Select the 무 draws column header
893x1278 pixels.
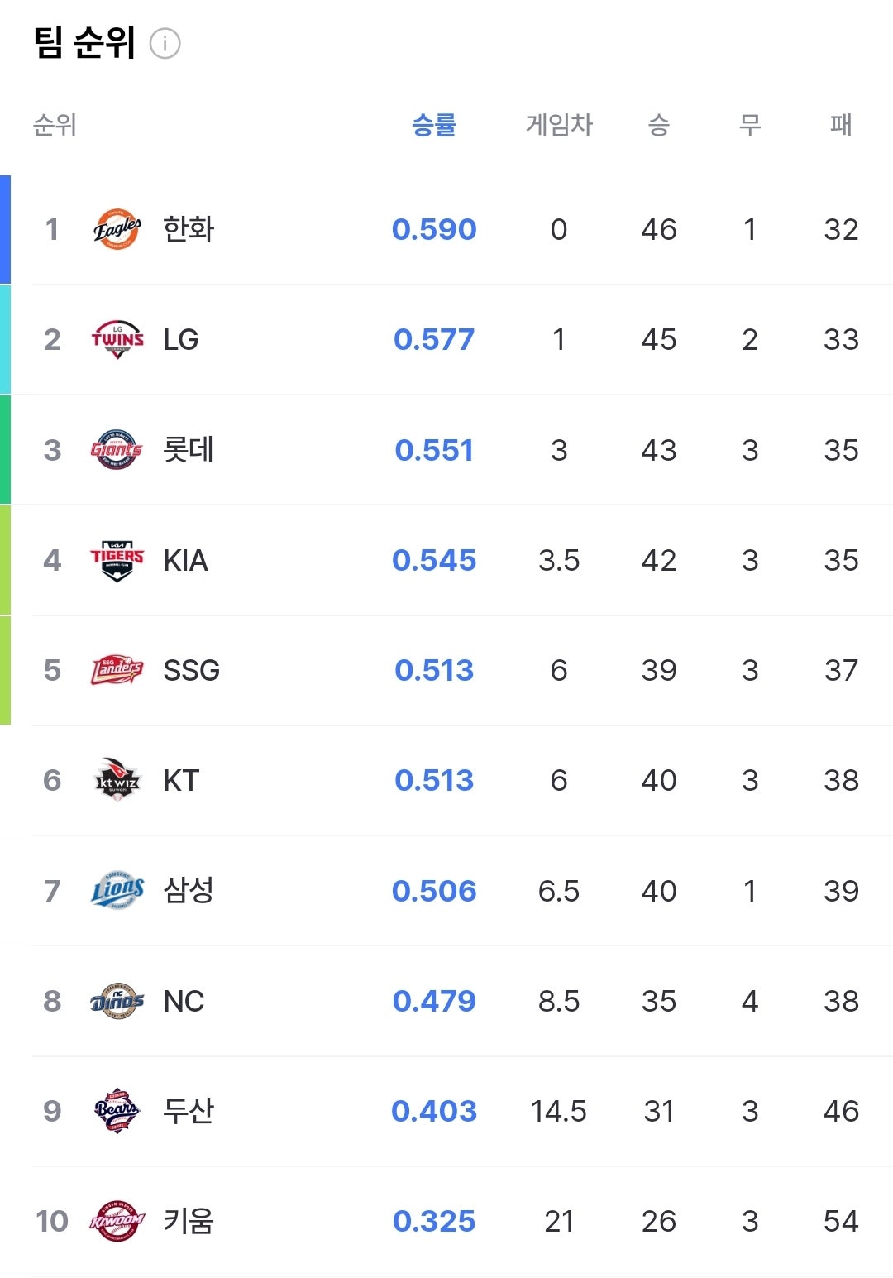coord(749,125)
